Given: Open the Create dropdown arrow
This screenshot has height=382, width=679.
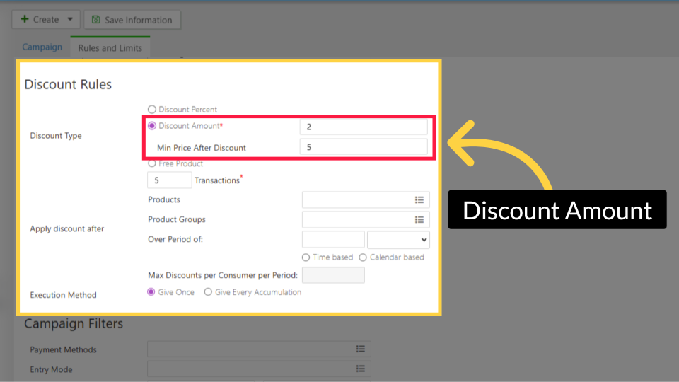Looking at the screenshot, I should coord(70,20).
